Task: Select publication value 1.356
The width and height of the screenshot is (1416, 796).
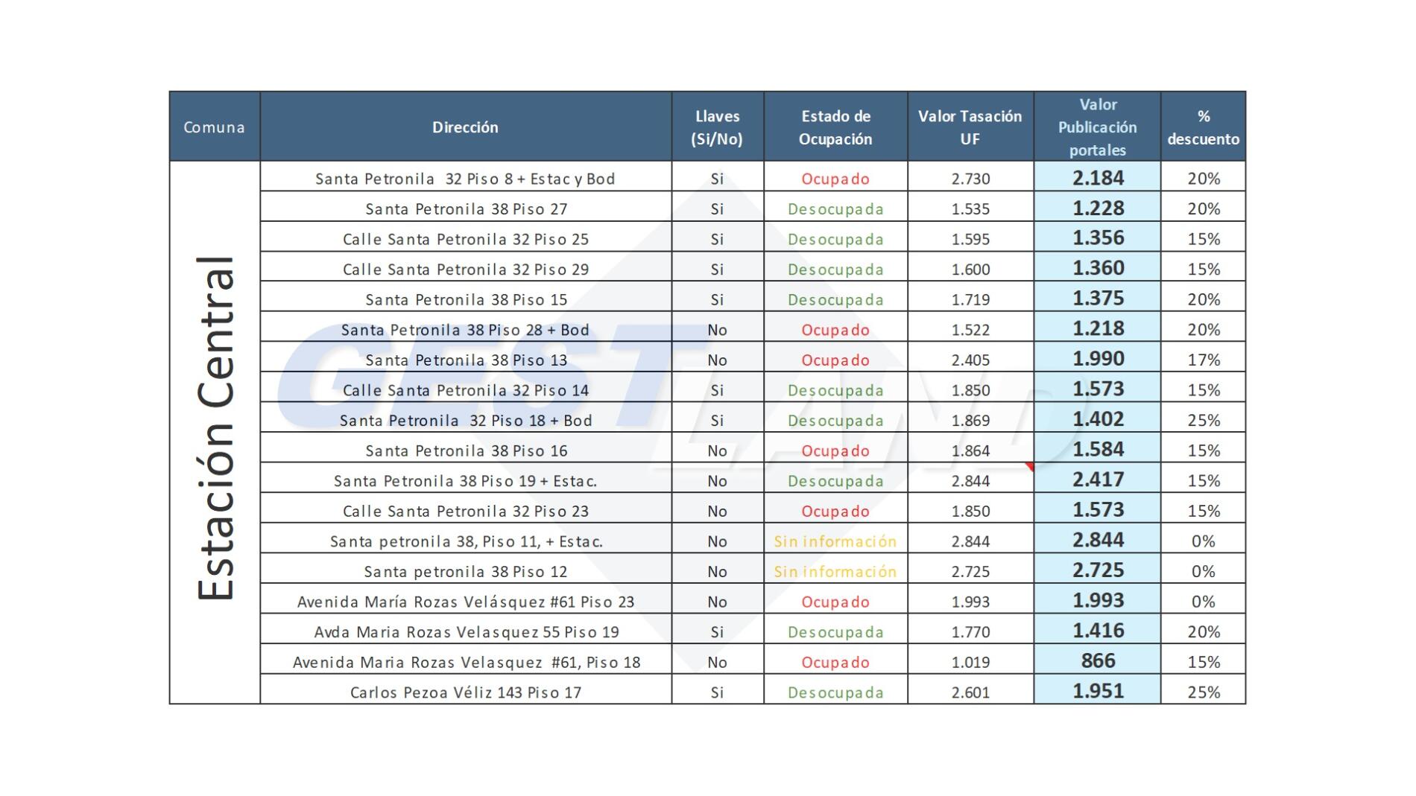Action: [1098, 238]
